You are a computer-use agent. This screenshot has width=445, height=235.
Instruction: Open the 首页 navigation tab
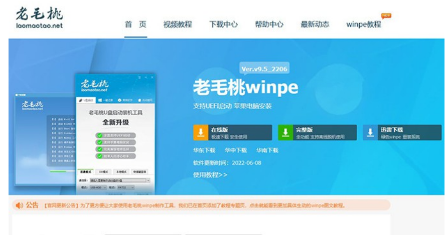point(135,25)
